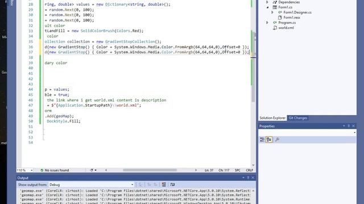Expand the Program.cs tree node
The width and height of the screenshot is (364, 204).
click(x=267, y=23)
